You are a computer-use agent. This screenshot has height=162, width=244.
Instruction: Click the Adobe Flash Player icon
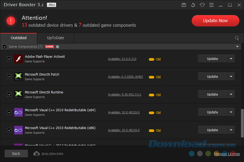click(x=18, y=59)
